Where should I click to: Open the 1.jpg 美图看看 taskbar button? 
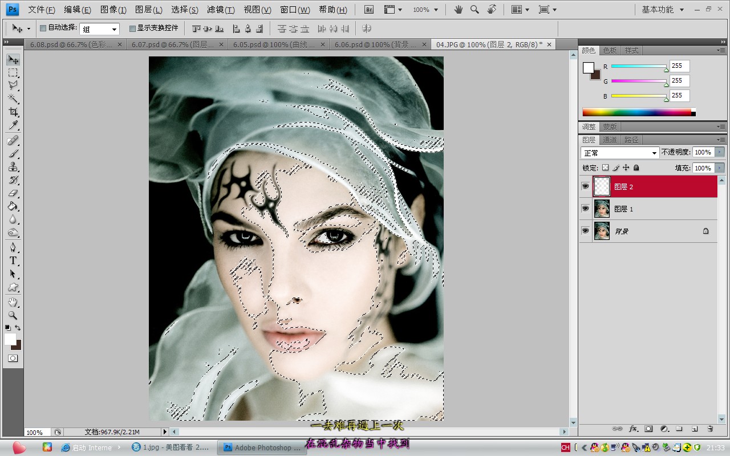pos(170,447)
